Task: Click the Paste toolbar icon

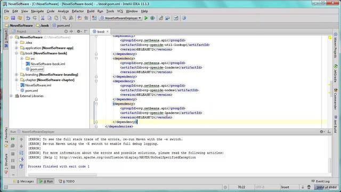Action: coord(56,18)
